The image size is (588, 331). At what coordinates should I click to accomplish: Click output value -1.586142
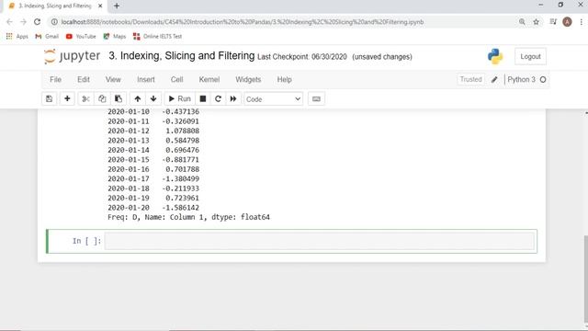coord(181,208)
